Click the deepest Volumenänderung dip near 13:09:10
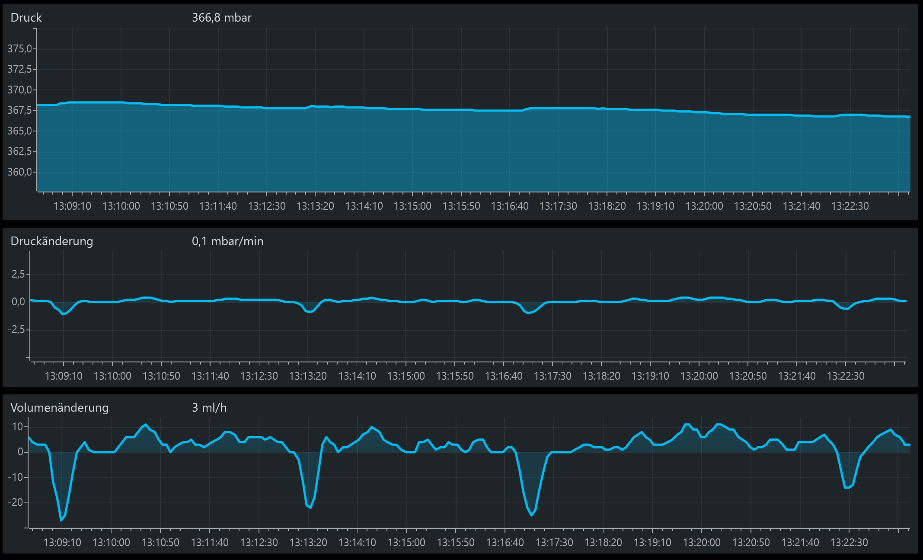The height and width of the screenshot is (560, 923). point(61,519)
